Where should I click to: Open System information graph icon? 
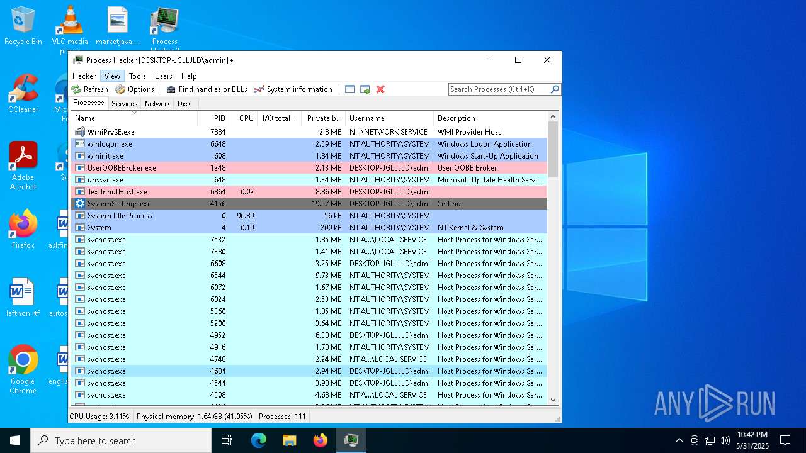pos(259,89)
